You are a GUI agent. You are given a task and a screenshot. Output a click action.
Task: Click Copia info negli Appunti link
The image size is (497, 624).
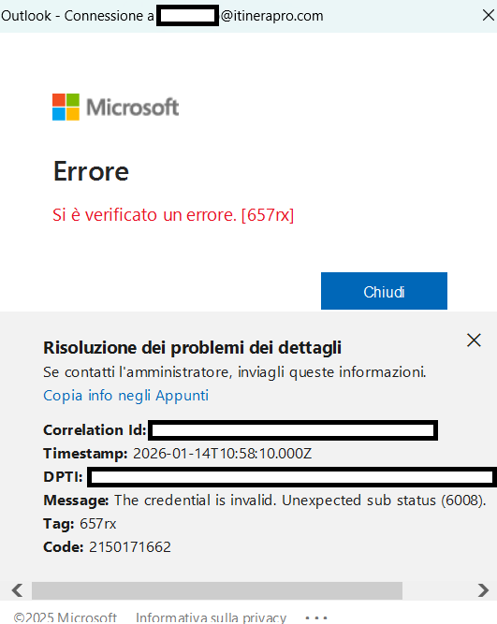click(125, 396)
